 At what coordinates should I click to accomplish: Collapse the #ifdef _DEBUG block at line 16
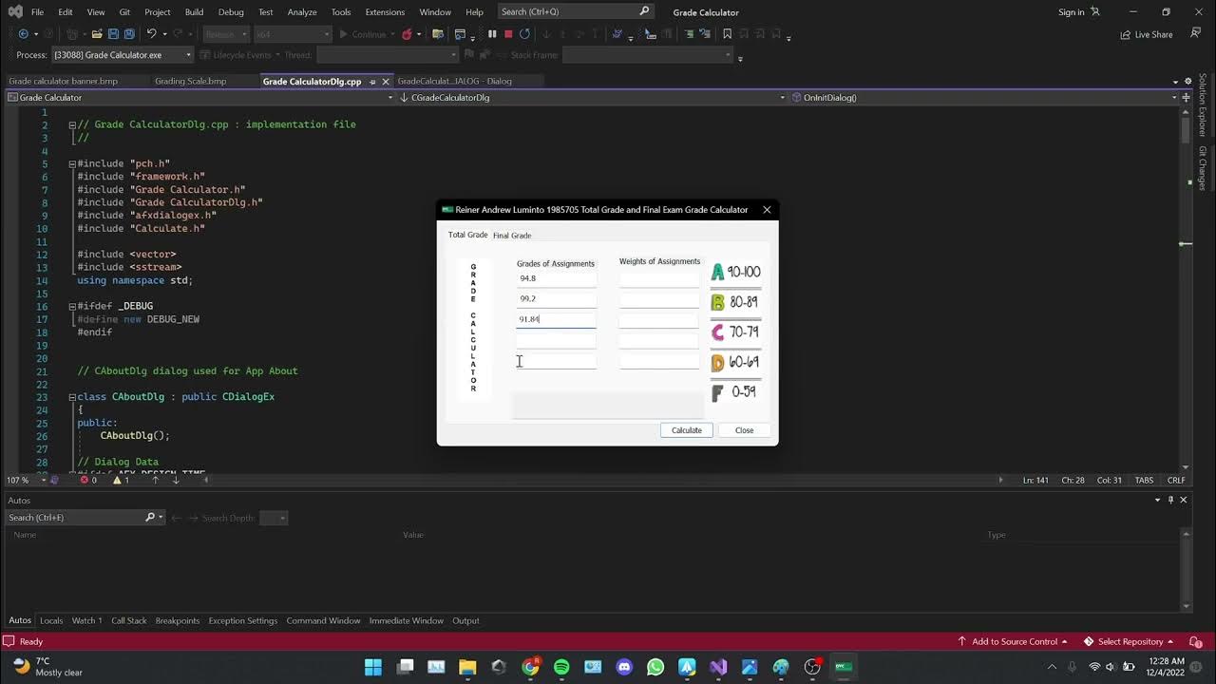click(x=72, y=306)
